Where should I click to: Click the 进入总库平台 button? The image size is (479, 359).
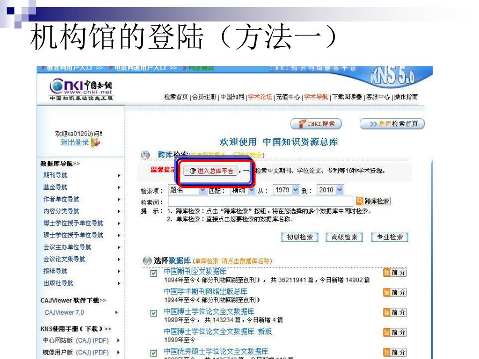(211, 171)
